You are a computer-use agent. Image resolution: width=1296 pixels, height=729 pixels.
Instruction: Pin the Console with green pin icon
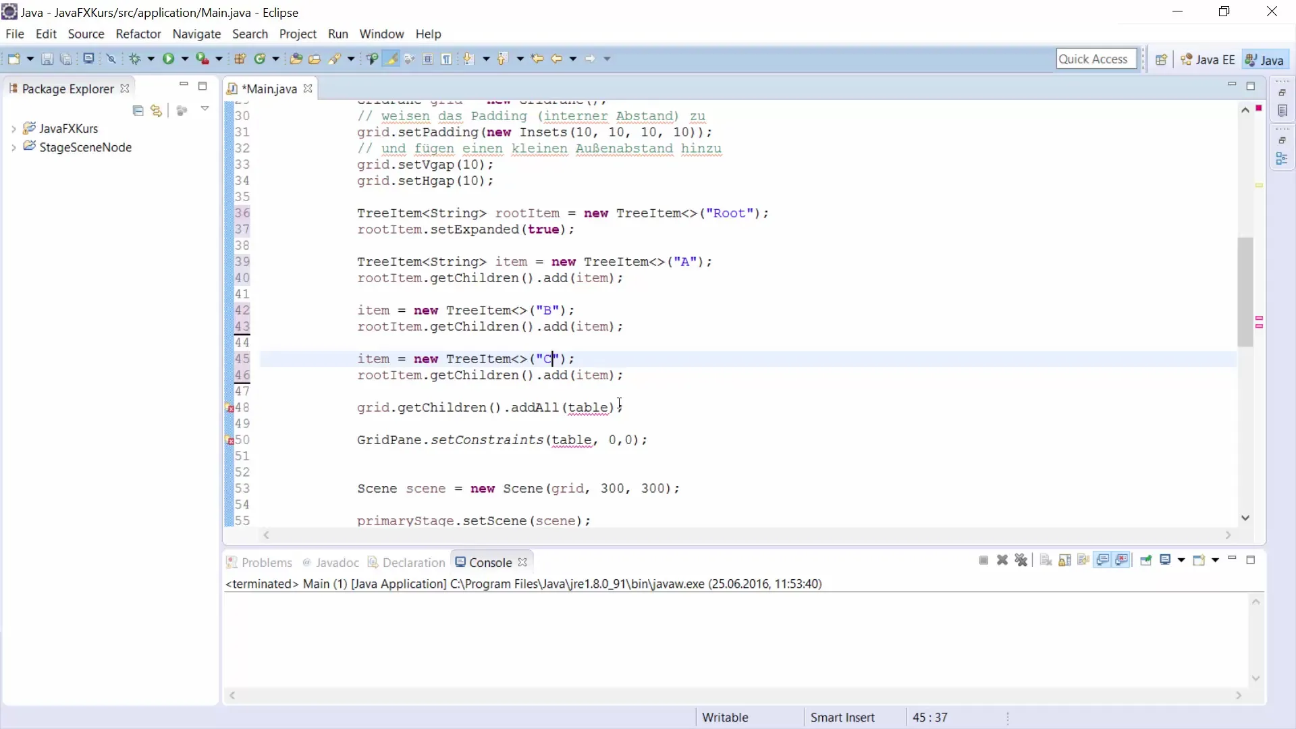pyautogui.click(x=1145, y=560)
